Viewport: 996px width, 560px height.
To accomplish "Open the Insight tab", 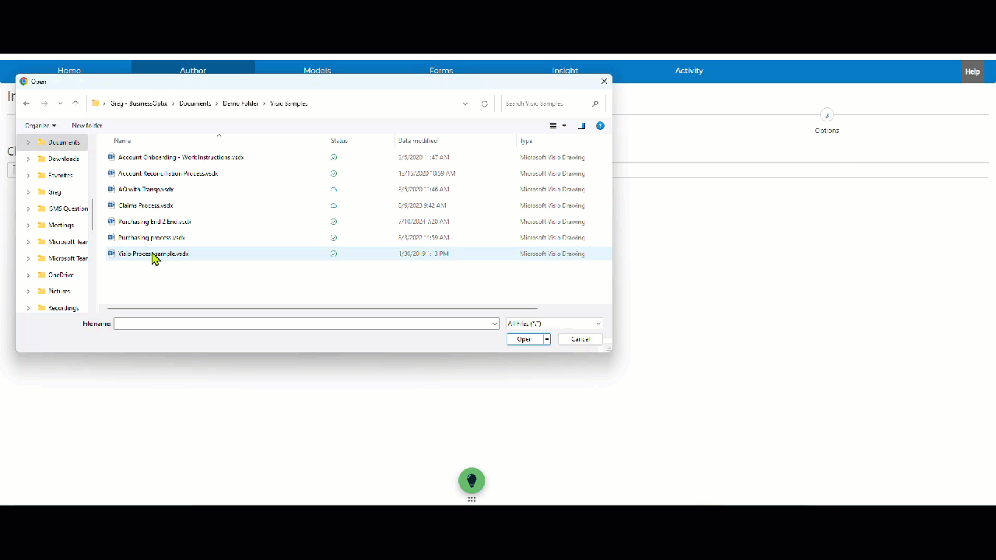I will (x=565, y=71).
